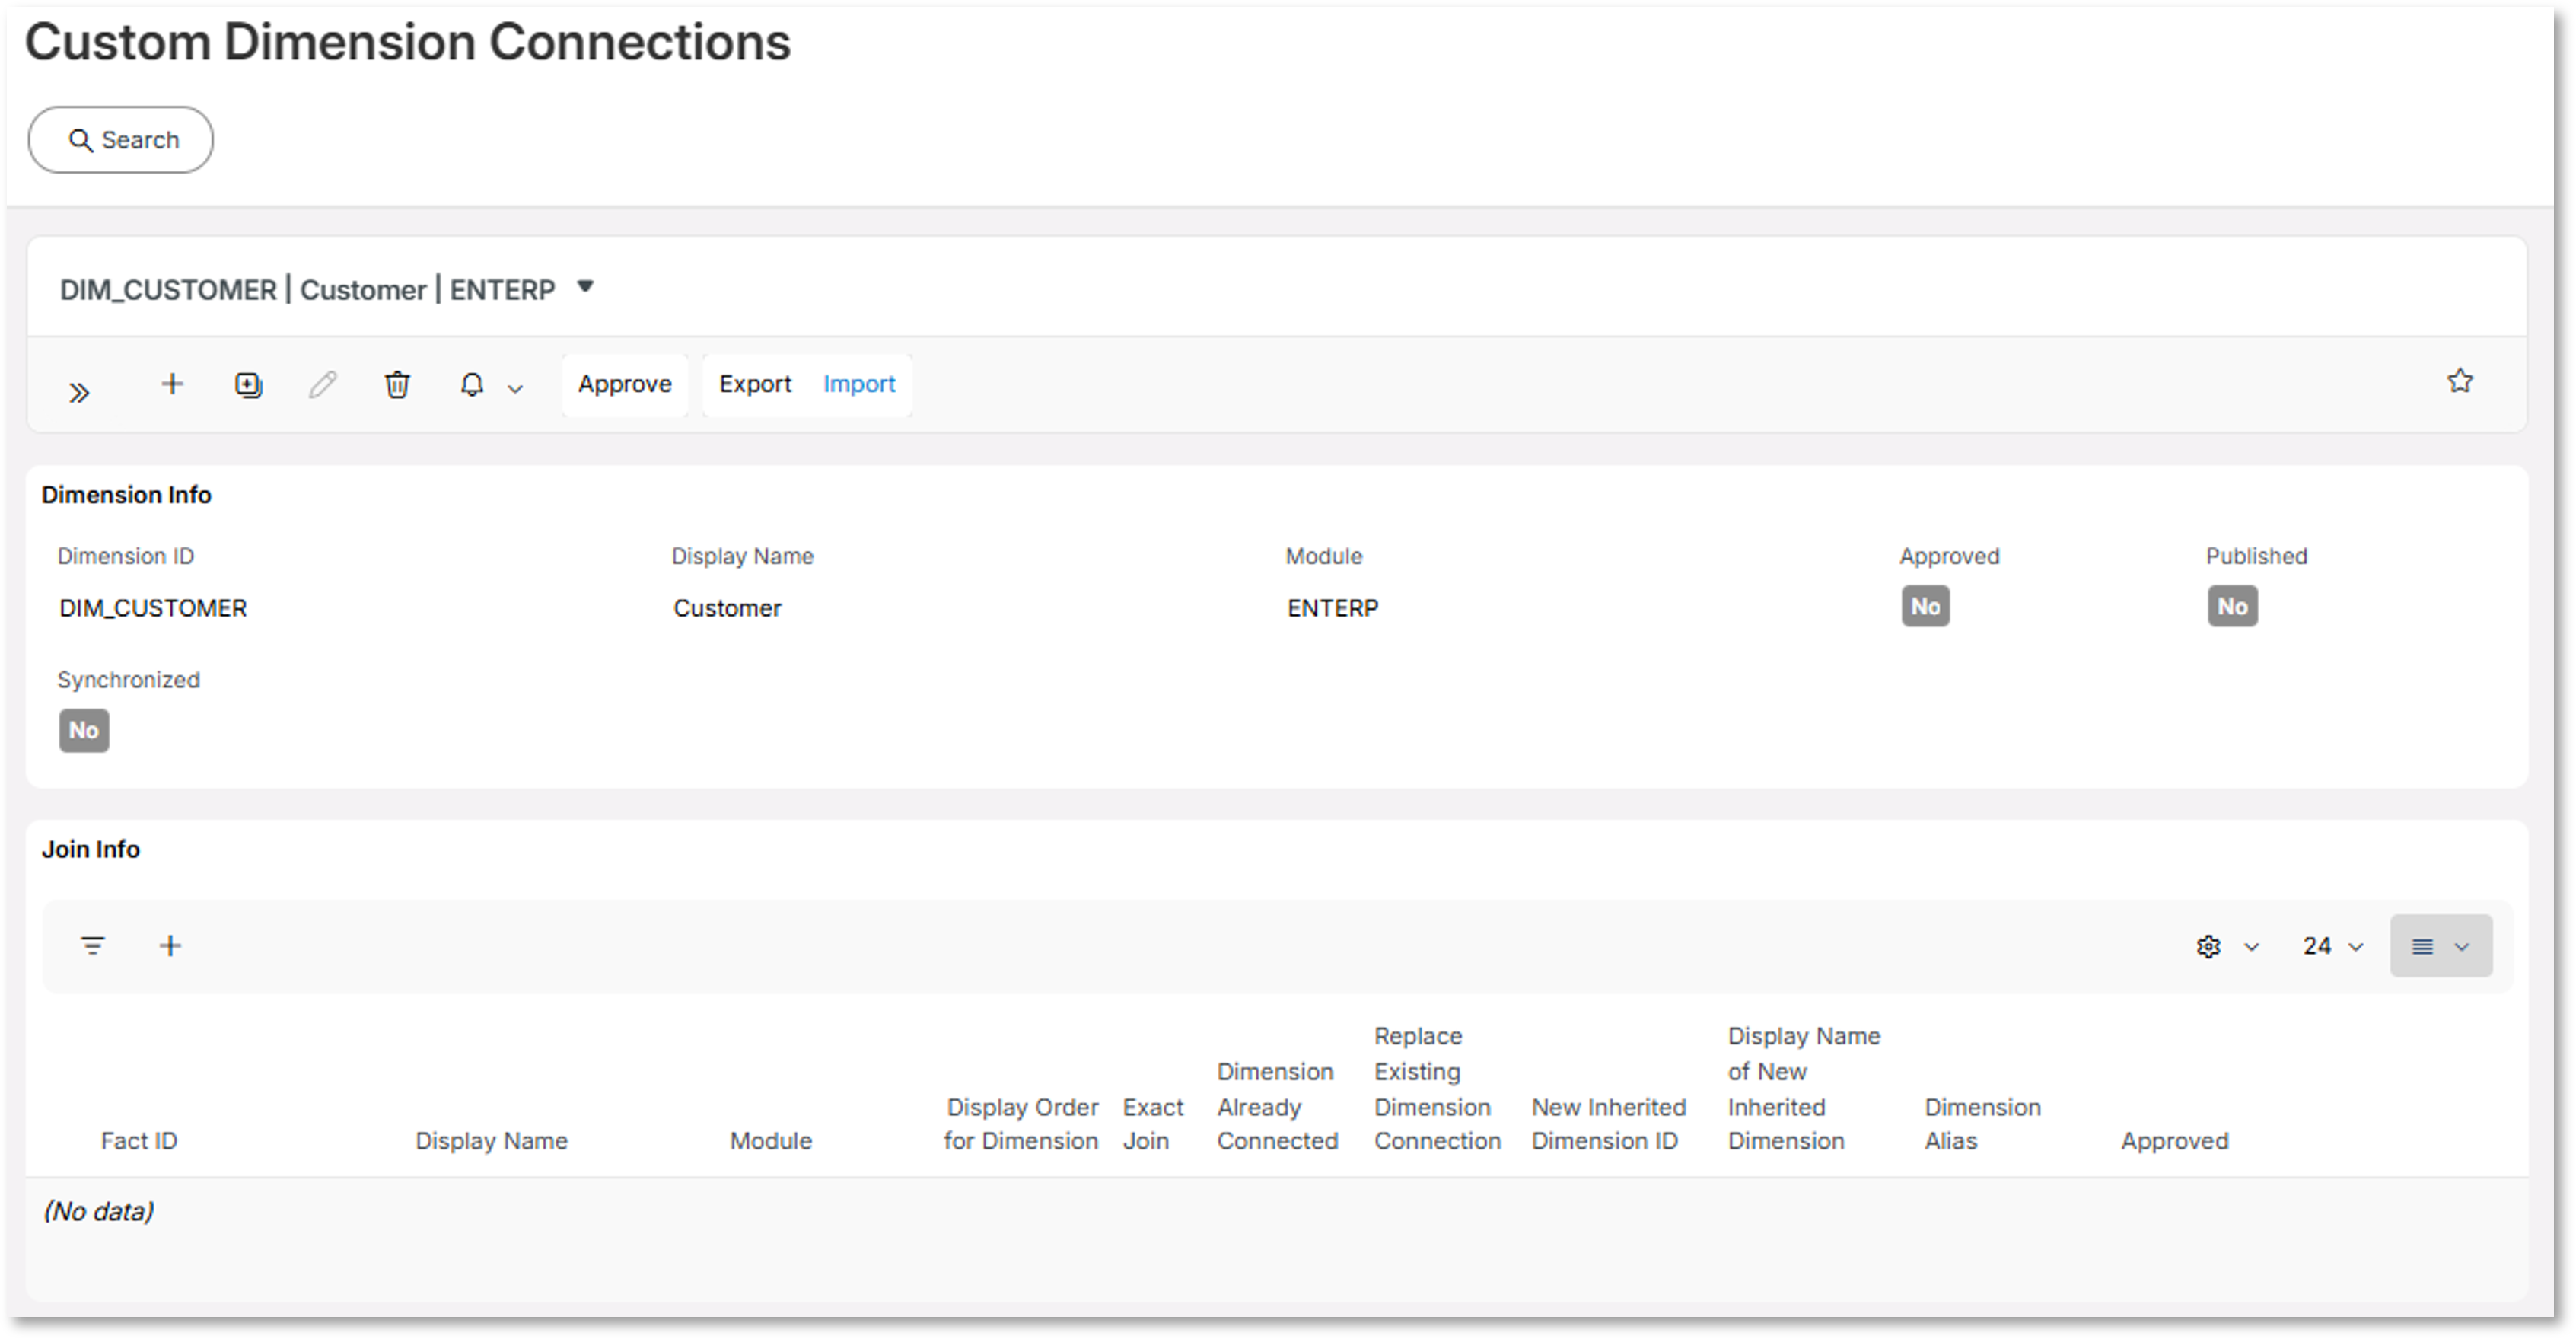This screenshot has height=1339, width=2576.
Task: Click the Join Info Module column header
Action: [771, 1141]
